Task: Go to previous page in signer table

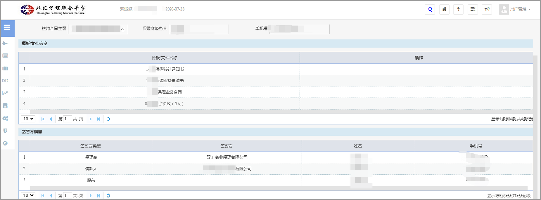Action: [51, 195]
